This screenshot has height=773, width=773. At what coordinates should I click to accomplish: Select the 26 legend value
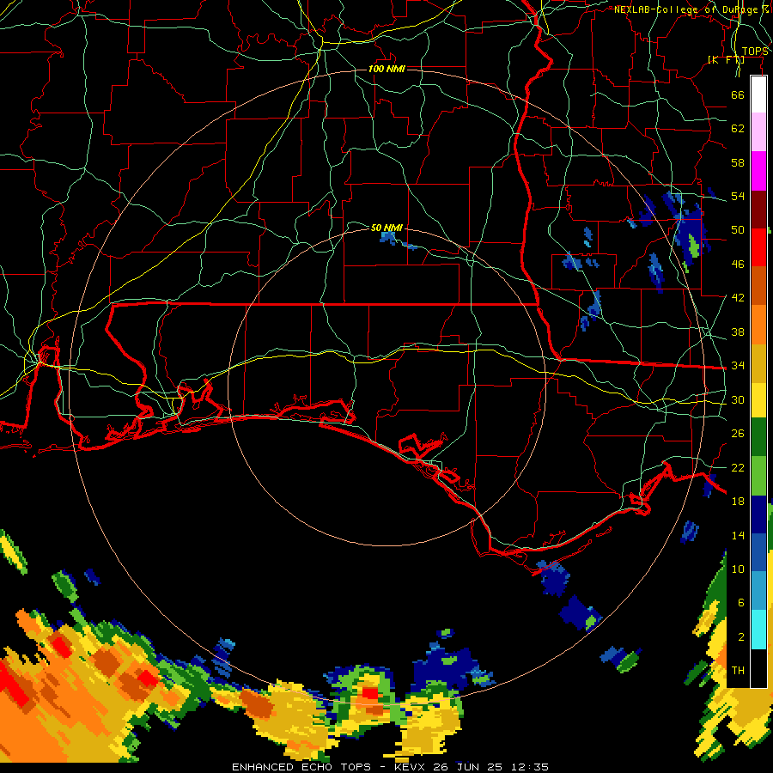click(738, 434)
